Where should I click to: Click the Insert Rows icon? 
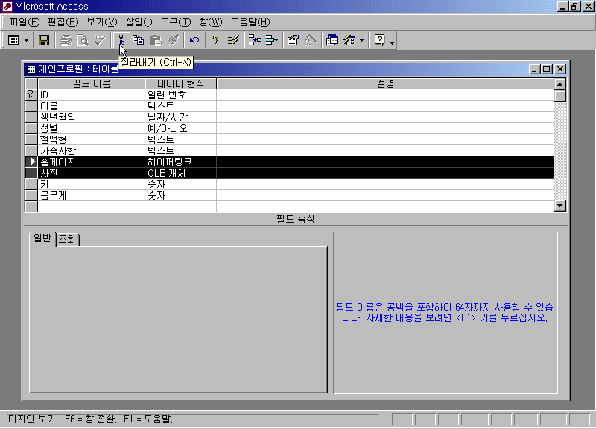(x=254, y=40)
